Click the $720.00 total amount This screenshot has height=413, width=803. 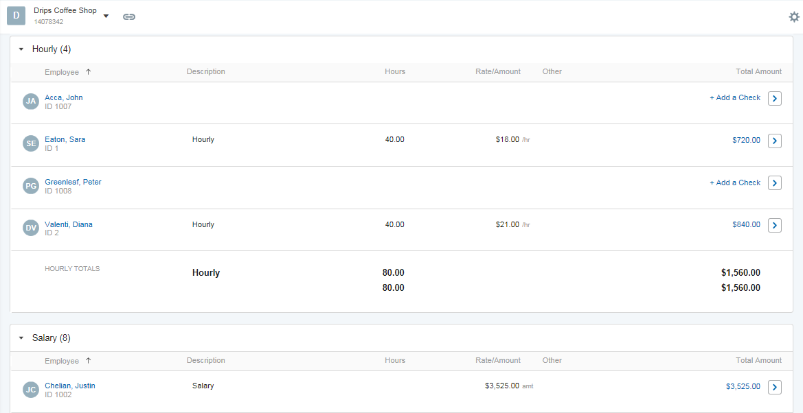tap(746, 140)
